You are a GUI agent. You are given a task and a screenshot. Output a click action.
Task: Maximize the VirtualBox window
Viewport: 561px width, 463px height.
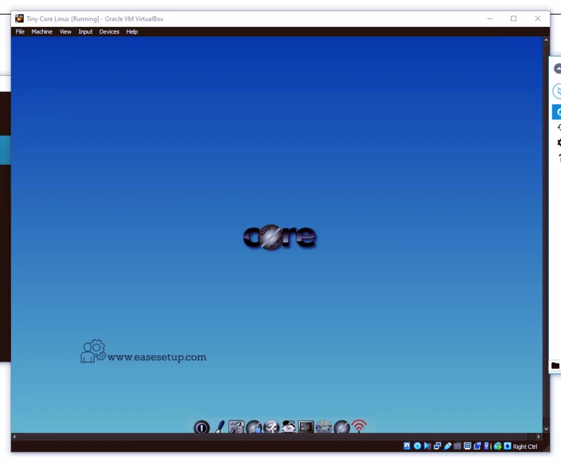pyautogui.click(x=513, y=19)
